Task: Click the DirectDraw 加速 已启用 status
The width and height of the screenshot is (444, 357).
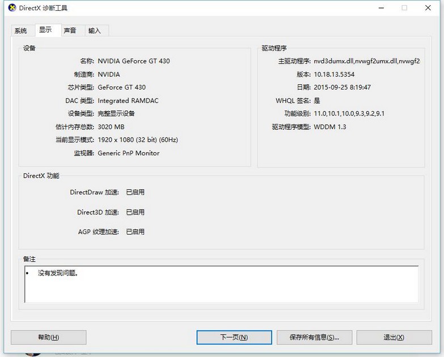Action: pos(135,192)
